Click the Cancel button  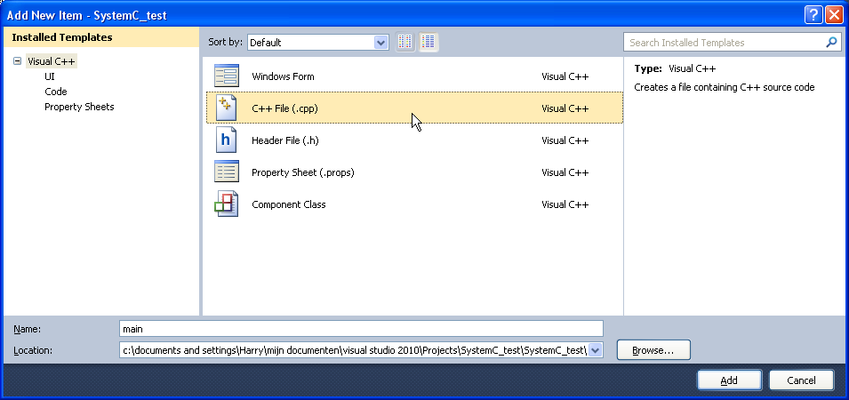[801, 380]
